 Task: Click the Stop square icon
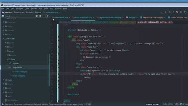(x=181, y=12)
